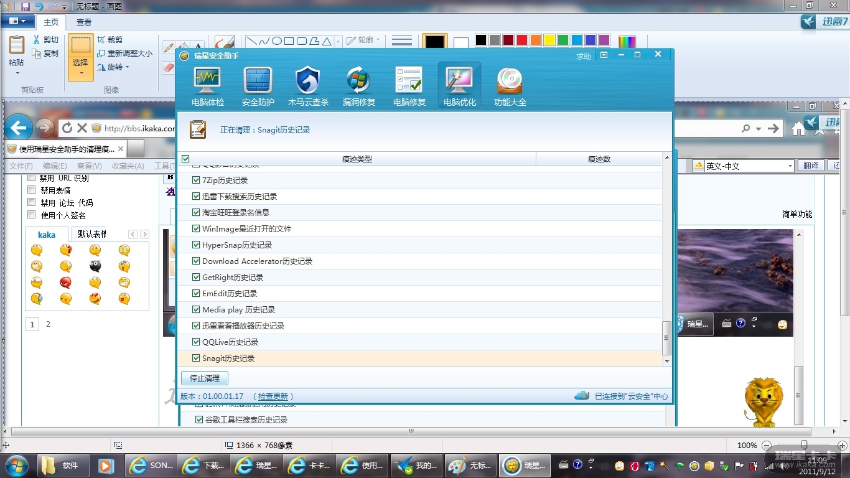Viewport: 850px width, 478px height.
Task: Open Rising assistant title-bar dropdown menu
Action: [604, 55]
